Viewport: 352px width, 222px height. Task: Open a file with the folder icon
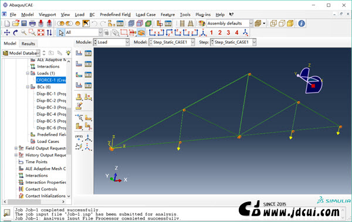pyautogui.click(x=16, y=23)
